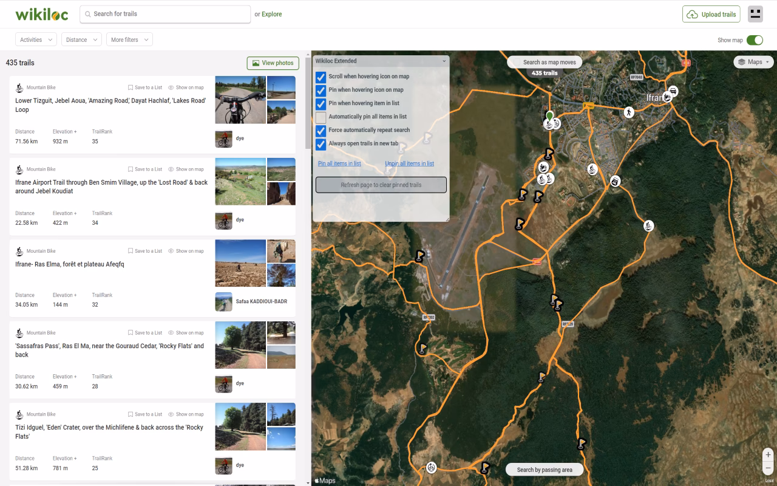Collapse the Wikiloc Extended panel chevron

pyautogui.click(x=444, y=61)
